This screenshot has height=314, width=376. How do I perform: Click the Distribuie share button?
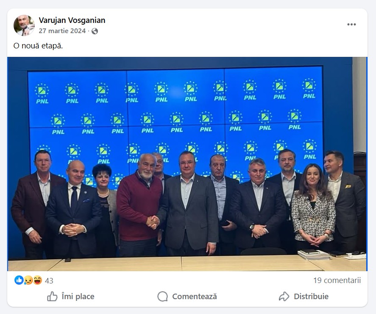tap(304, 297)
